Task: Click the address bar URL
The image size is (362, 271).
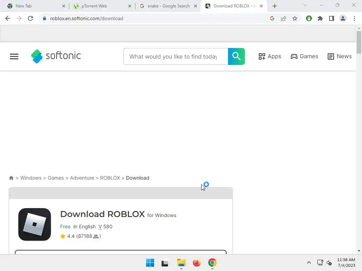Action: 87,18
